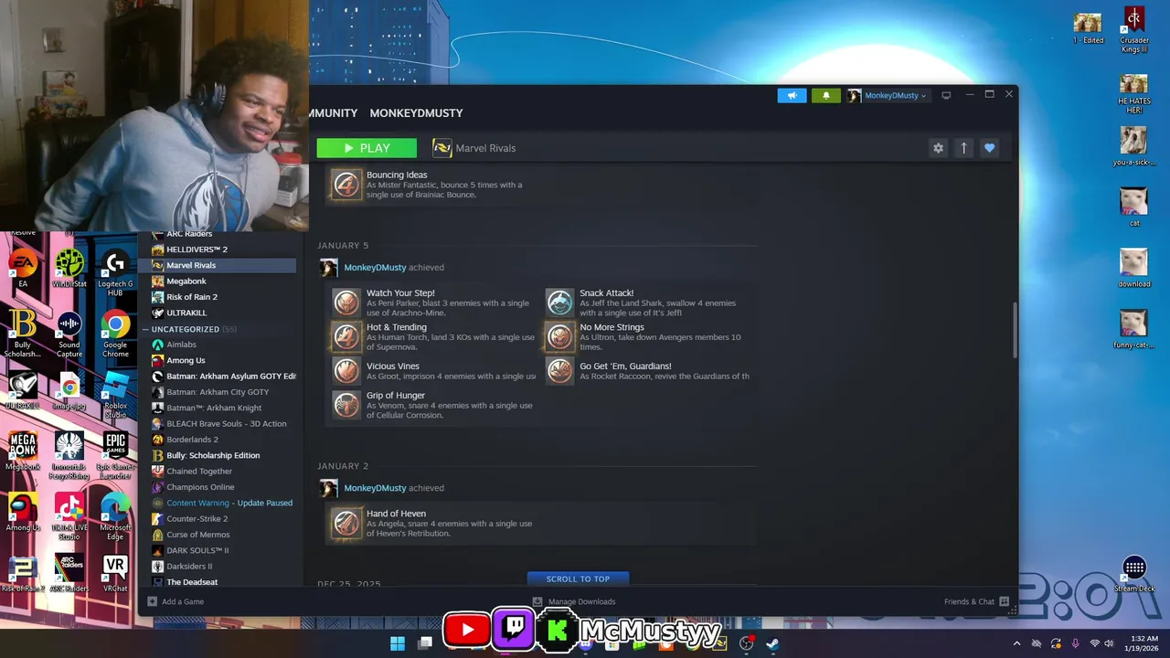Open the Windows Start menu
This screenshot has width=1170, height=658.
(x=398, y=643)
